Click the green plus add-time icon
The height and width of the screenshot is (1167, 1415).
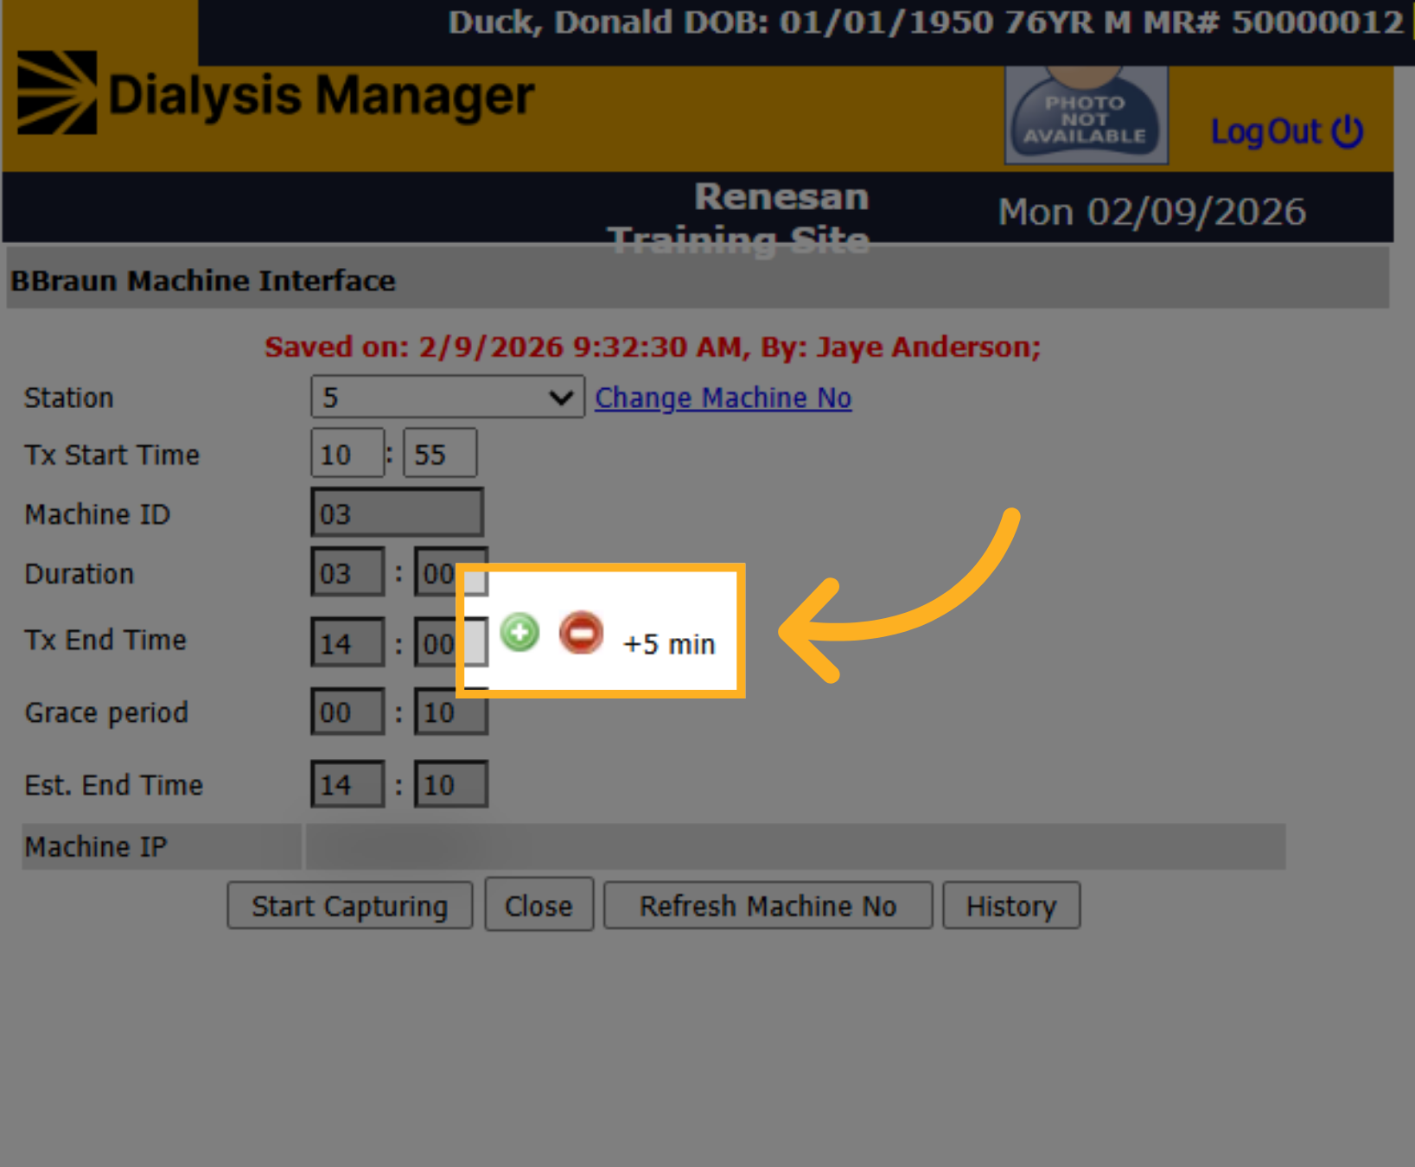point(519,633)
